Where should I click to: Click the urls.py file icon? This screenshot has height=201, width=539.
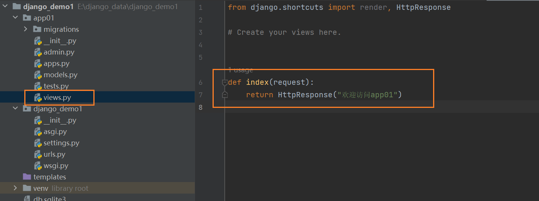pyautogui.click(x=38, y=154)
